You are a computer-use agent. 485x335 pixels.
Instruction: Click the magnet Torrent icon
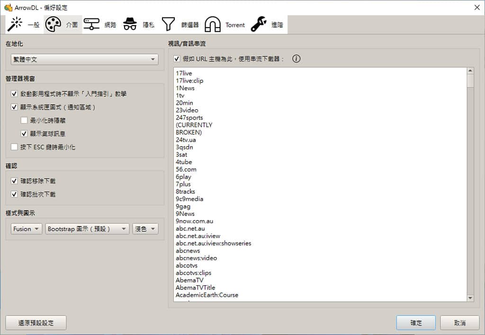tap(213, 25)
